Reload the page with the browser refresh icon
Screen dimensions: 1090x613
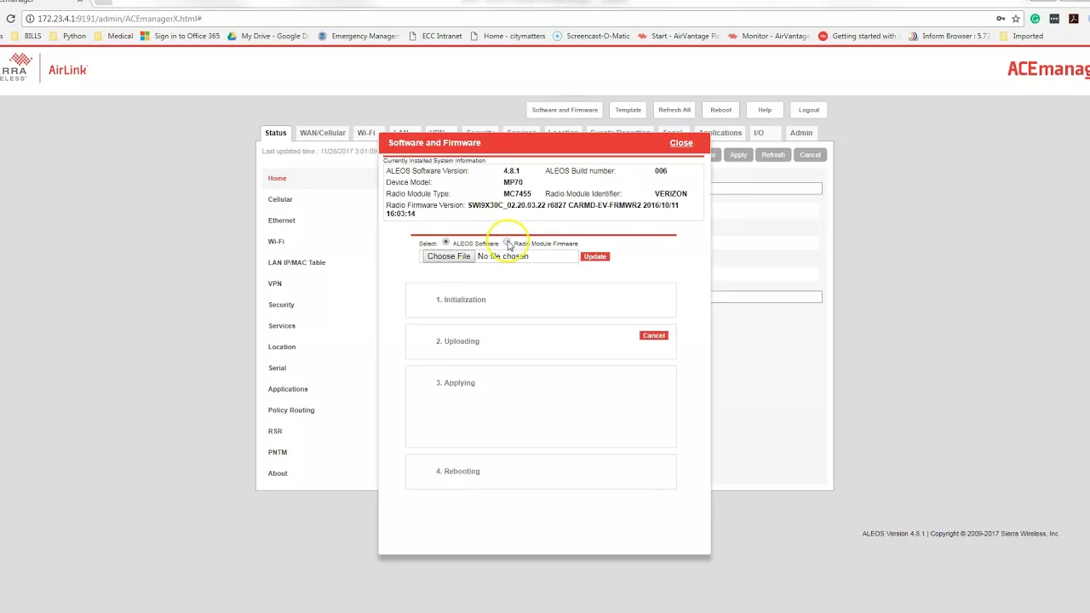(x=10, y=19)
